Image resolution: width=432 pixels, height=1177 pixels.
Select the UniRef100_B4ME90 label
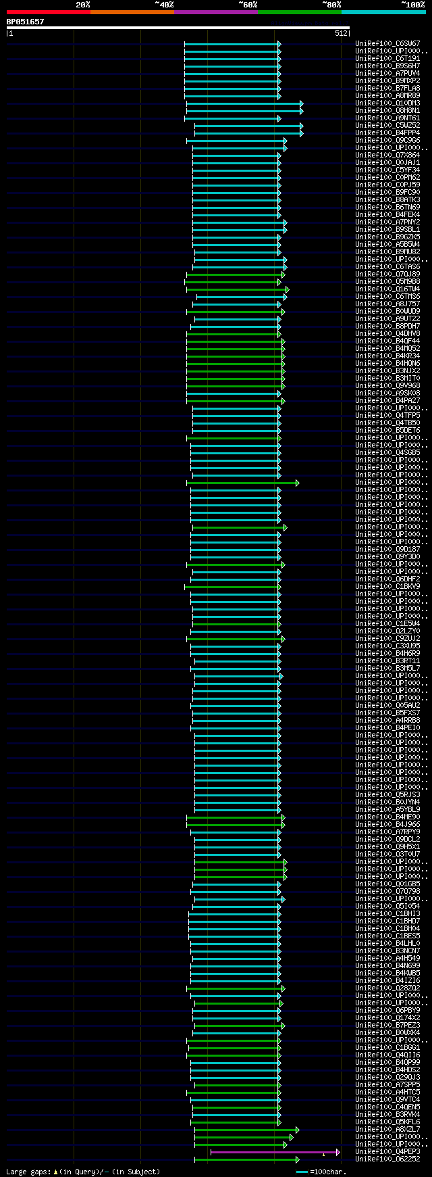(387, 817)
